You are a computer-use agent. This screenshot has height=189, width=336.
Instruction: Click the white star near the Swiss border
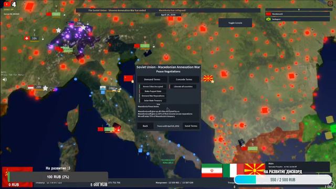coord(58,30)
